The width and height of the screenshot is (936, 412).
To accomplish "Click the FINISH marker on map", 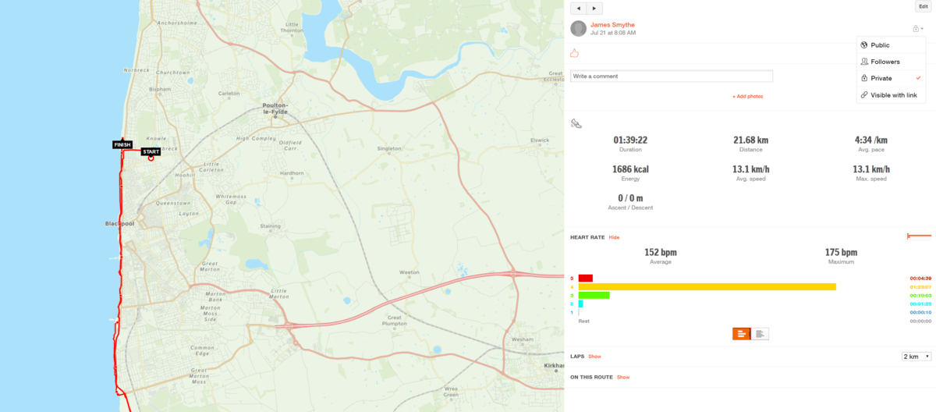I will point(122,144).
